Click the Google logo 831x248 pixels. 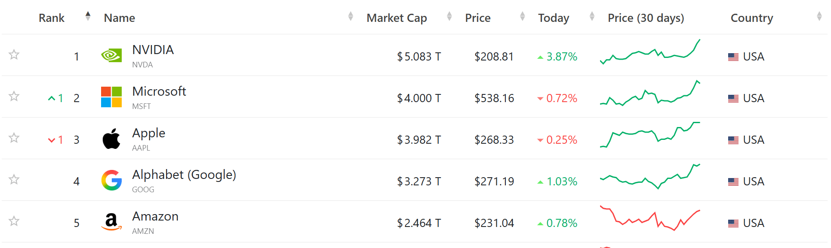[111, 180]
